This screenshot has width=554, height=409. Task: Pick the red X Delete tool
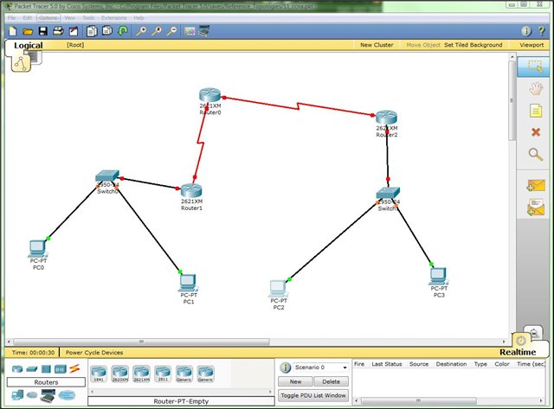coord(534,132)
